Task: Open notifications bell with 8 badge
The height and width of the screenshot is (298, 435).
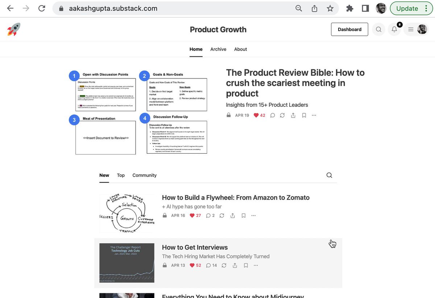Action: [x=394, y=30]
